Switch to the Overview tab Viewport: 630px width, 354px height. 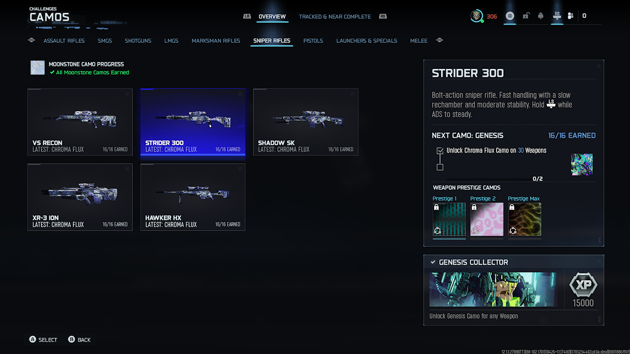coord(272,17)
